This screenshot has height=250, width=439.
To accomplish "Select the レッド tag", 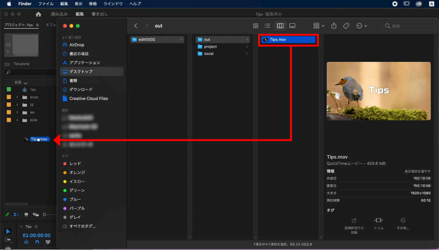I will coord(91,163).
